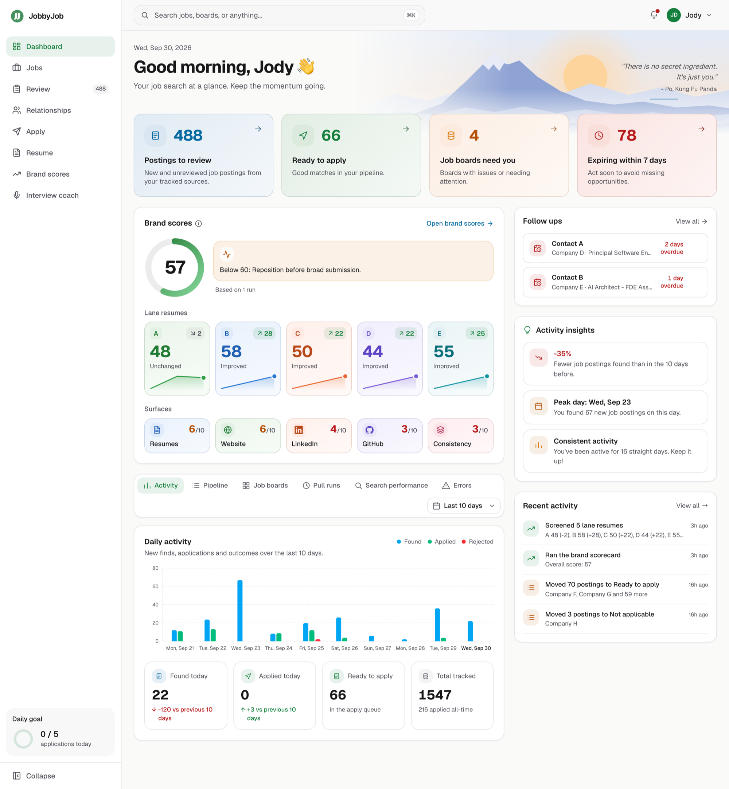
Task: Open Lane B resume card scoring 58
Action: pos(248,359)
